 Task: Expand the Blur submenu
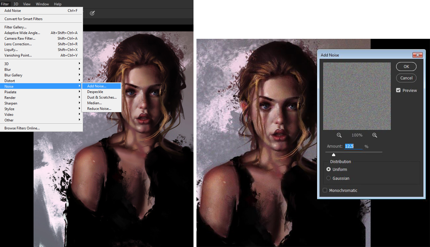(41, 70)
